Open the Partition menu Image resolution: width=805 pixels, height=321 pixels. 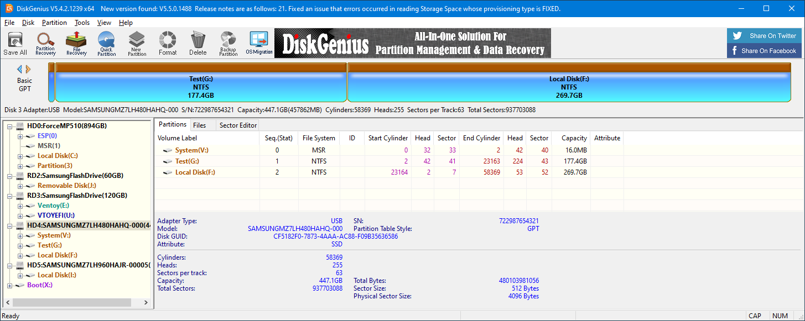pyautogui.click(x=54, y=23)
